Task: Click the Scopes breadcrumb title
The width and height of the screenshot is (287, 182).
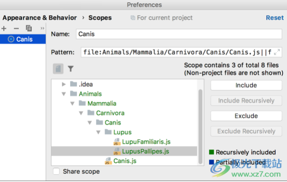Action: (x=100, y=18)
